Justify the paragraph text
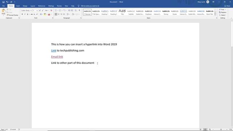The width and height of the screenshot is (233, 131). coord(64,14)
